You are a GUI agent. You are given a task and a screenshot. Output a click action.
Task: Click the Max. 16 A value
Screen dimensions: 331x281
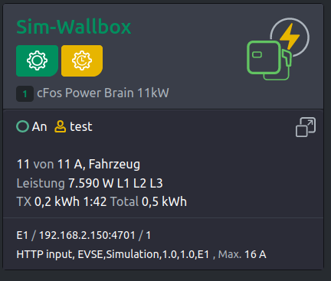tap(242, 254)
